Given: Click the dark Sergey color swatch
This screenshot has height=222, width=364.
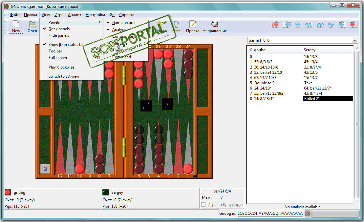Looking at the screenshot, I should pyautogui.click(x=106, y=192).
